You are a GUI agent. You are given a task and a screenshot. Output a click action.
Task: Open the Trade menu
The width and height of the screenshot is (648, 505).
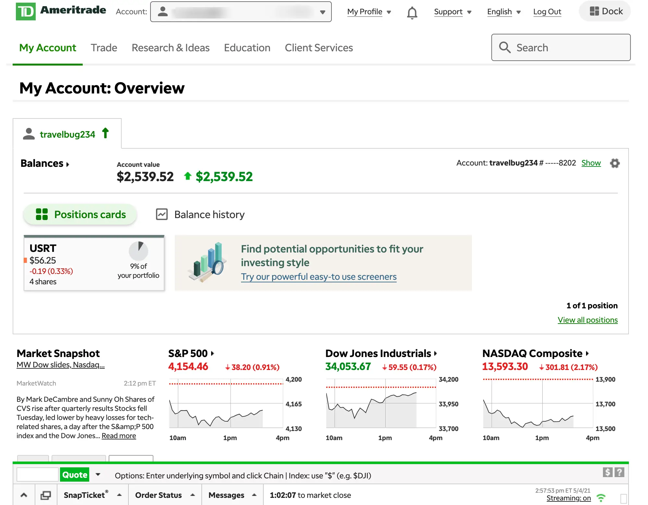tap(104, 48)
